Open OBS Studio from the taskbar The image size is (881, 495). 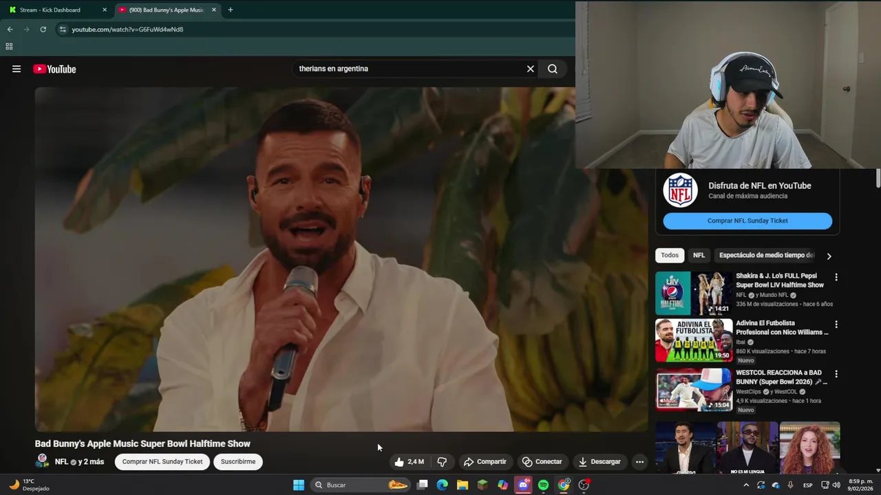point(584,485)
